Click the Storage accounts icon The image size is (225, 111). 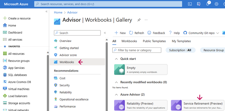[x=5, y=103]
